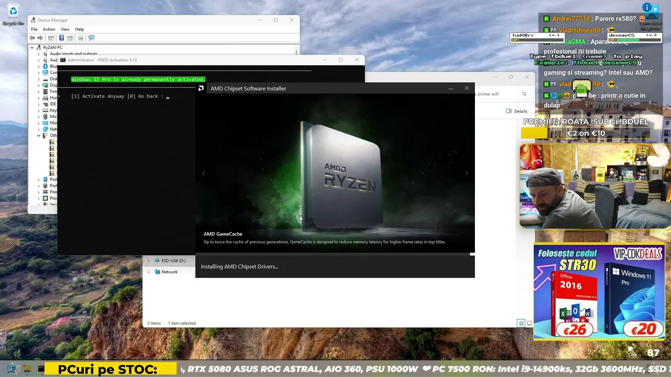Open Device Manager File menu
The image size is (671, 377).
(x=34, y=29)
